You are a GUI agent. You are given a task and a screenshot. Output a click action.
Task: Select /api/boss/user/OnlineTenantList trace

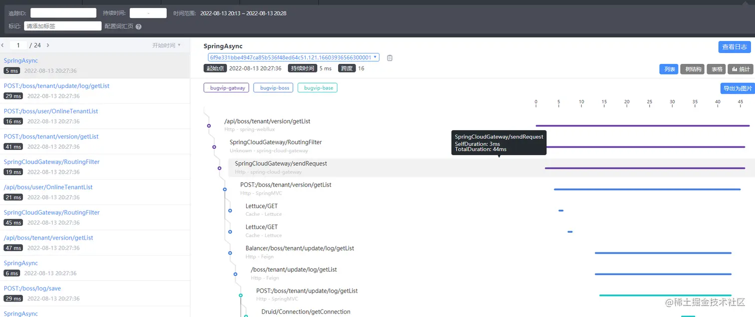point(95,192)
